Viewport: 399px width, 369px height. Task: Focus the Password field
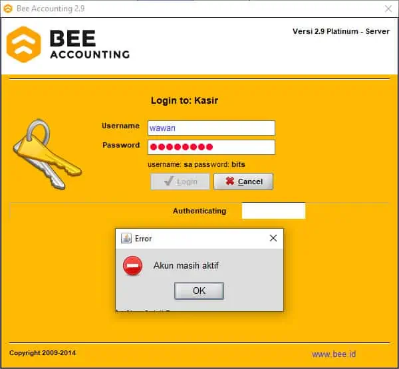[211, 147]
